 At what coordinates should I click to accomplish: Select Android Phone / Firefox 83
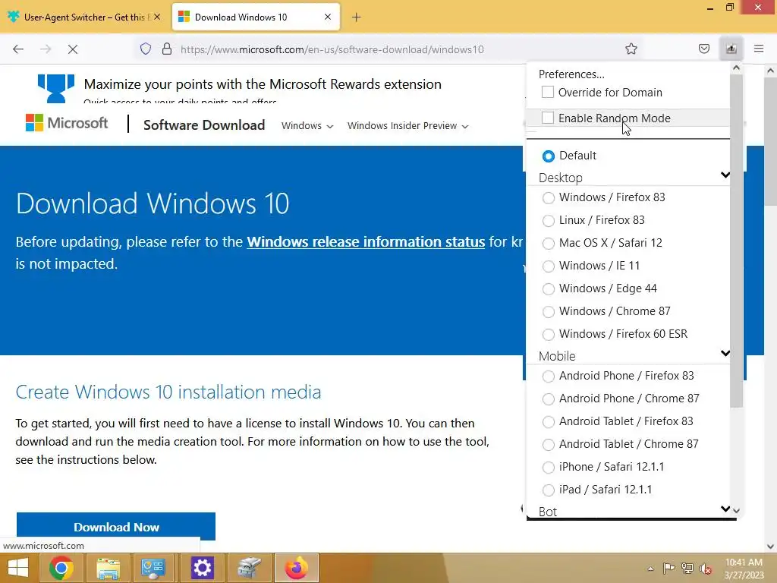(548, 377)
